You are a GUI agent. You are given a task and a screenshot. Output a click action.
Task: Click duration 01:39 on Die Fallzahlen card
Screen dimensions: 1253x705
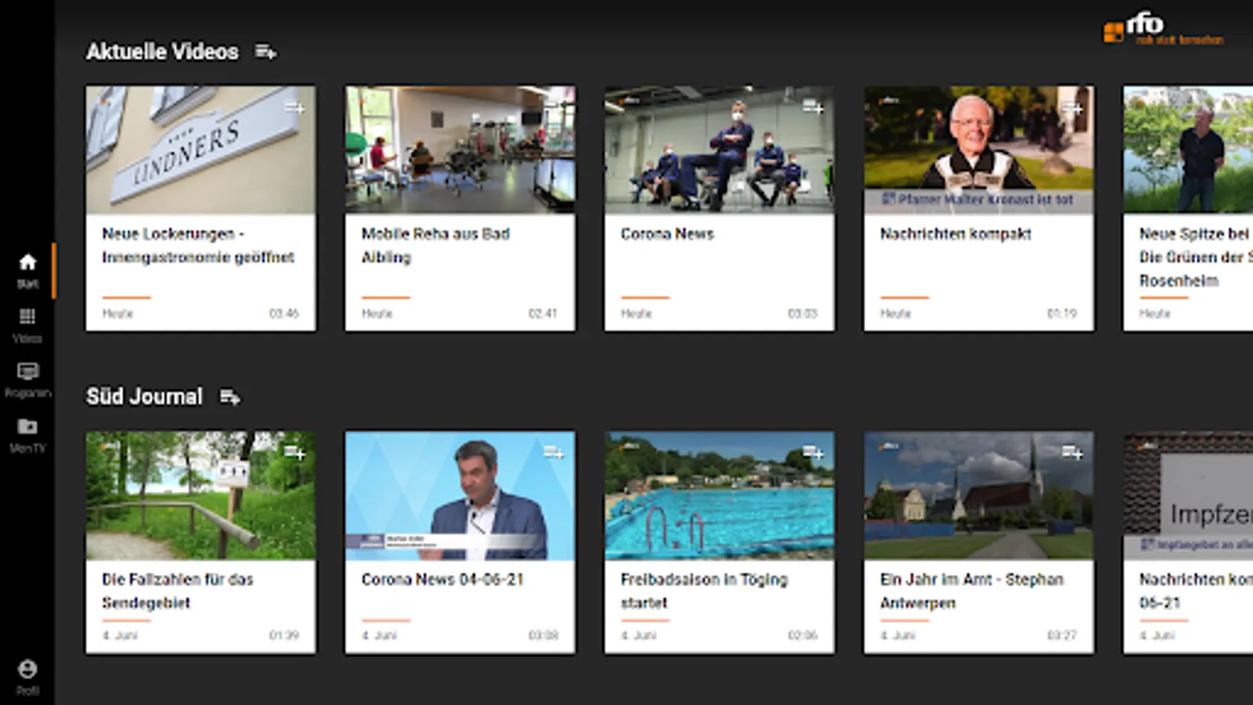point(284,635)
